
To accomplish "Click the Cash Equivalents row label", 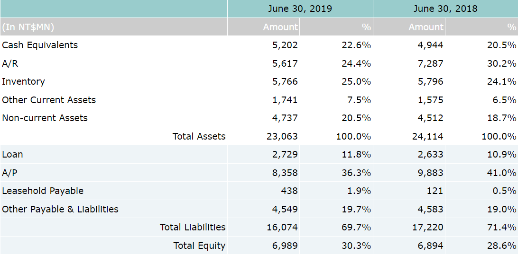I will click(x=40, y=45).
